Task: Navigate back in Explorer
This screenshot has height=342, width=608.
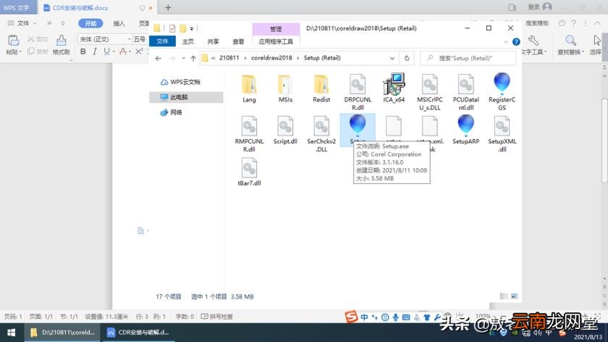Action: click(159, 58)
